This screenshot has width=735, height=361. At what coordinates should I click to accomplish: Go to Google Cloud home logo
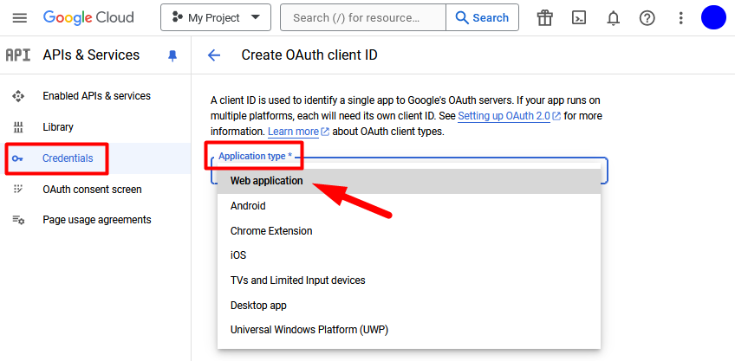click(88, 18)
